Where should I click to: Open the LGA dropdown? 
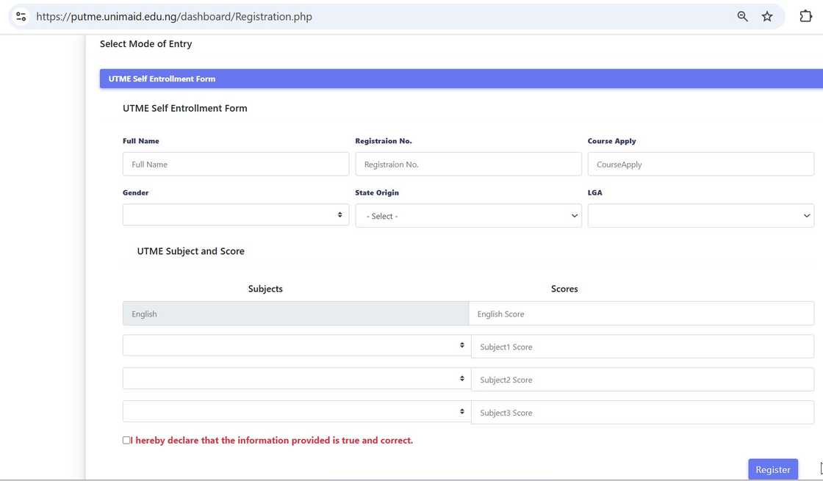click(x=700, y=216)
